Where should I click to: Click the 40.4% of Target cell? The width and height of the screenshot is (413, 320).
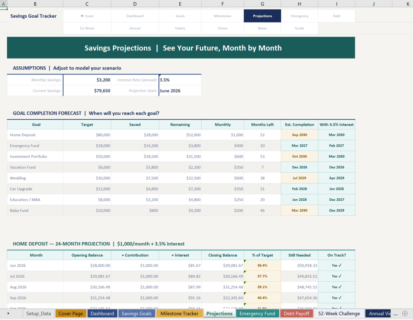point(262,298)
